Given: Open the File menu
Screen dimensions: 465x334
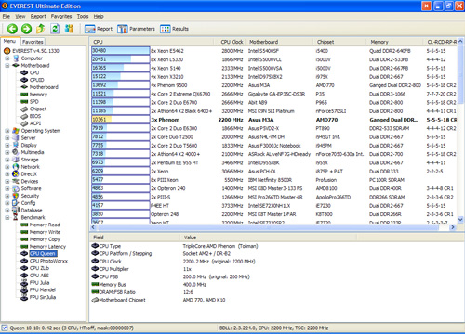Looking at the screenshot, I should [x=7, y=16].
